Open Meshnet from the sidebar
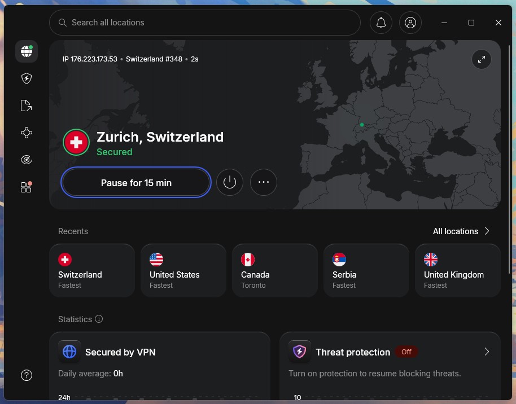This screenshot has height=404, width=516. tap(27, 133)
